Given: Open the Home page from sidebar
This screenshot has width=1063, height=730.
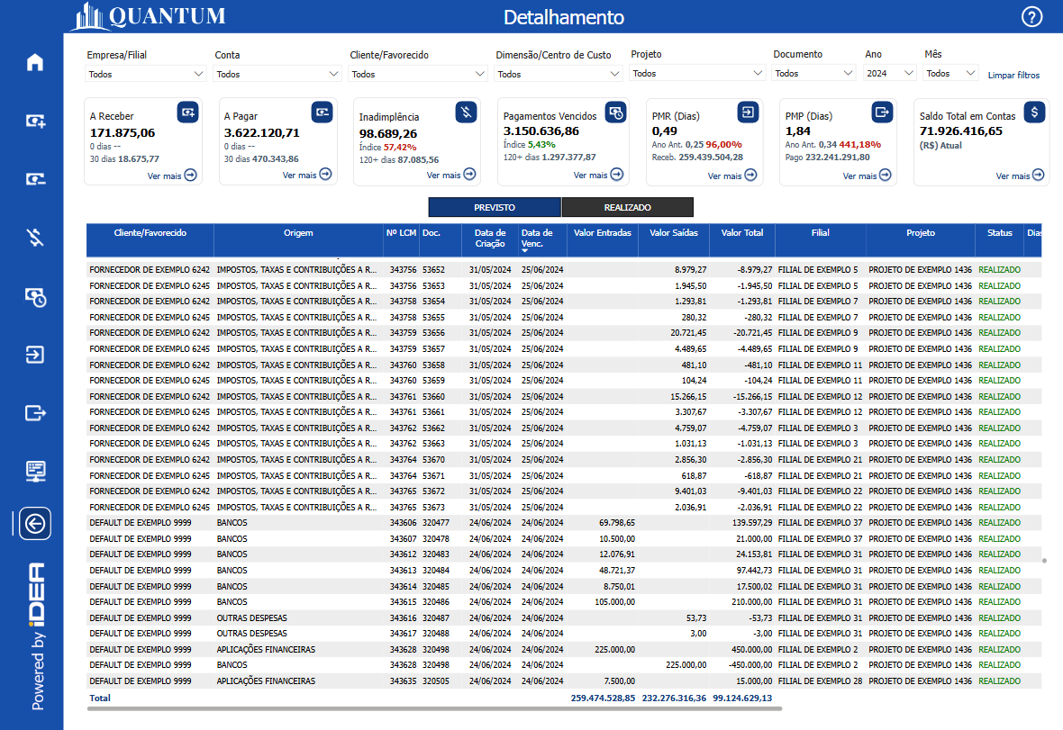Looking at the screenshot, I should 35,62.
